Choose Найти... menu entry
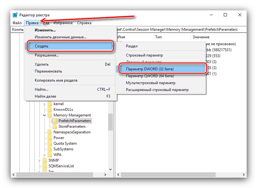Screen dimensions: 257x188 coord(70,89)
